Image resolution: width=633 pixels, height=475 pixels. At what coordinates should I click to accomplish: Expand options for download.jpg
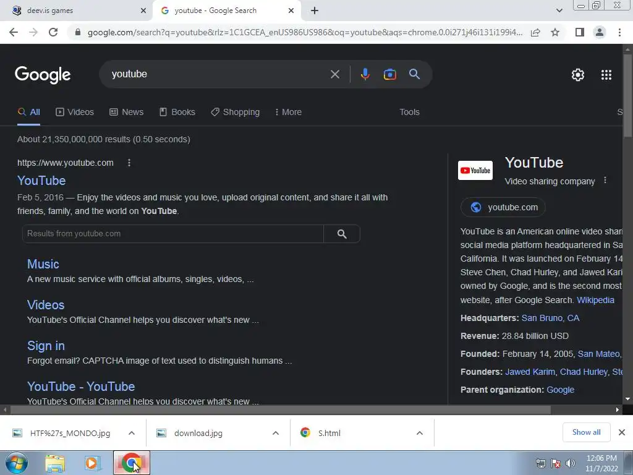click(x=276, y=433)
